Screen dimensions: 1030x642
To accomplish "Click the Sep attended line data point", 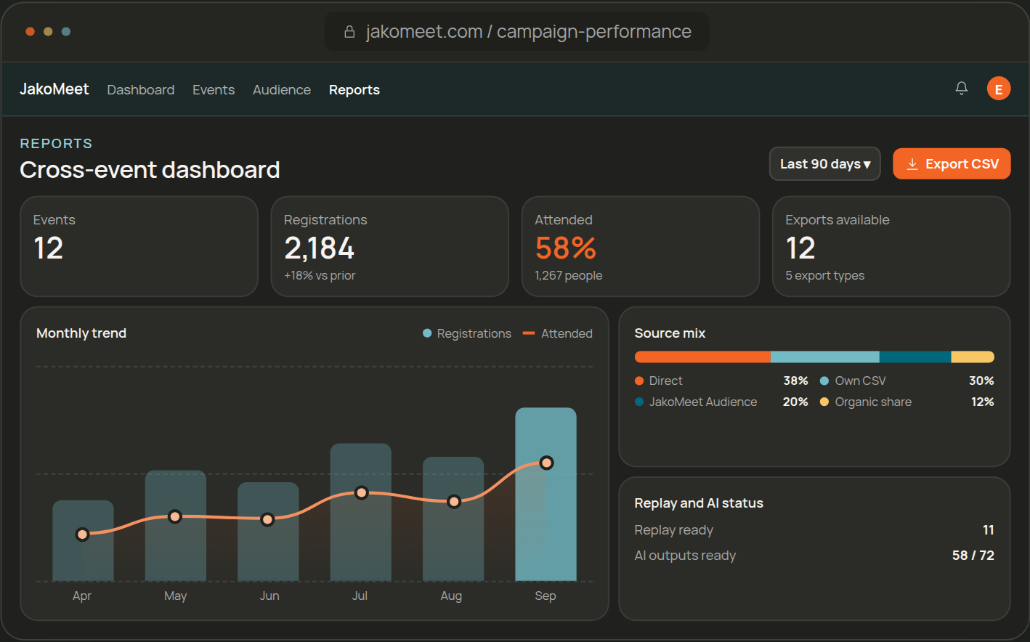I will [547, 463].
